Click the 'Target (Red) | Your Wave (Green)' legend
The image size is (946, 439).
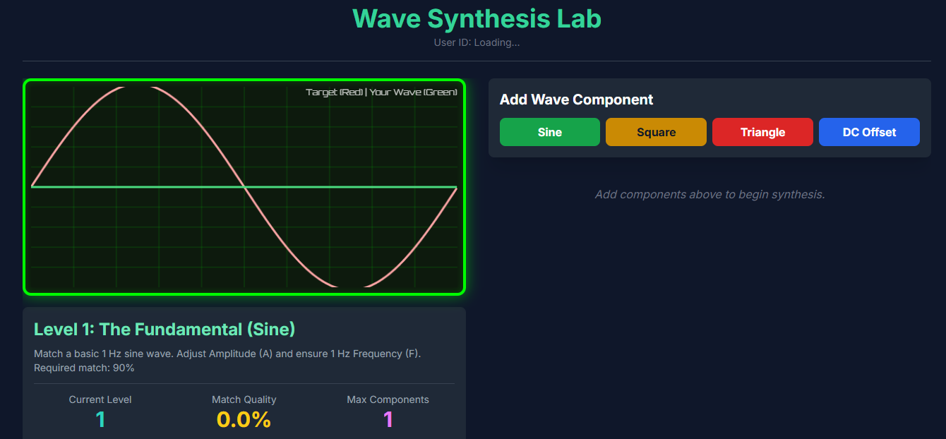click(x=381, y=92)
